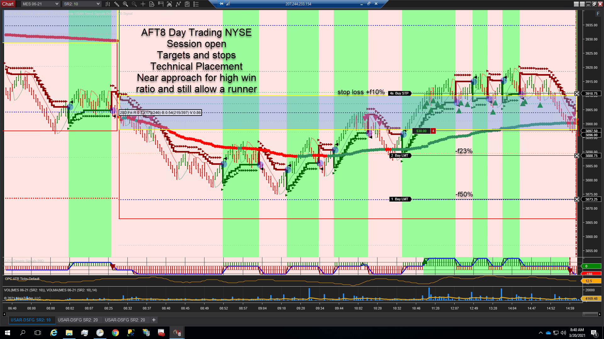
Task: Cancel the 4s Buy STP order
Action: pos(577,94)
